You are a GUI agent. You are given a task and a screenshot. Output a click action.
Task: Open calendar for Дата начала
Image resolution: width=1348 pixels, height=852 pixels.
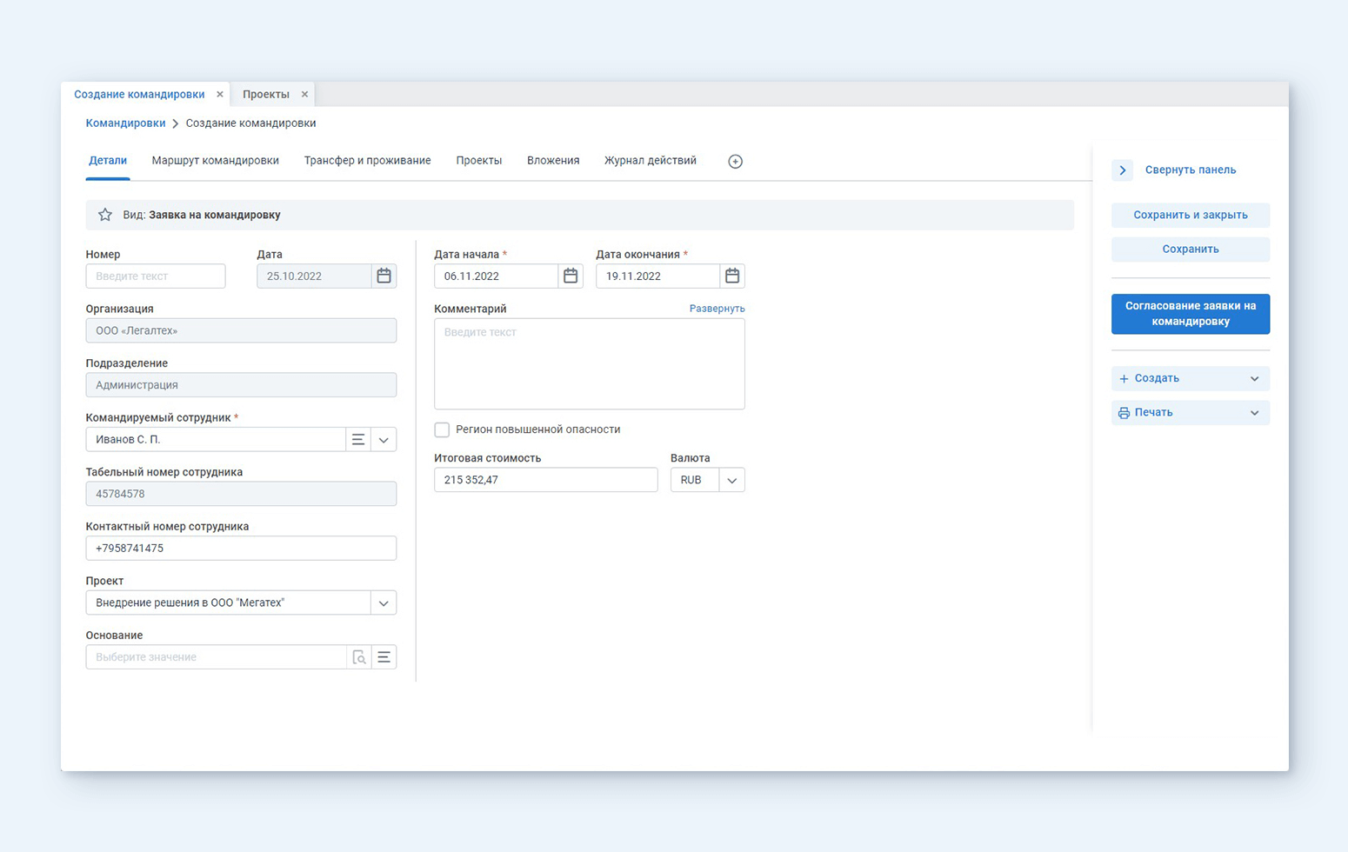pos(571,276)
